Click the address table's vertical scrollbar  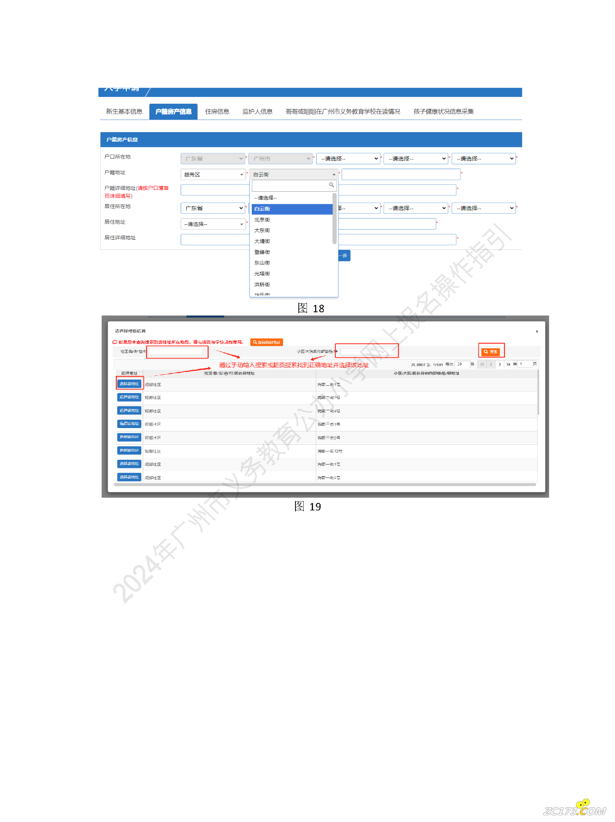tap(538, 393)
